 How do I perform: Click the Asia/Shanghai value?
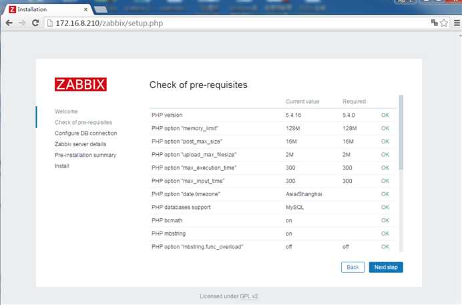click(x=304, y=194)
